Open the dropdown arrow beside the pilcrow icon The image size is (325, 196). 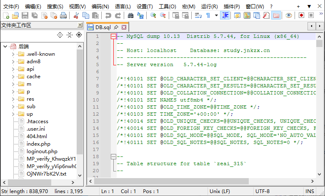click(x=216, y=15)
